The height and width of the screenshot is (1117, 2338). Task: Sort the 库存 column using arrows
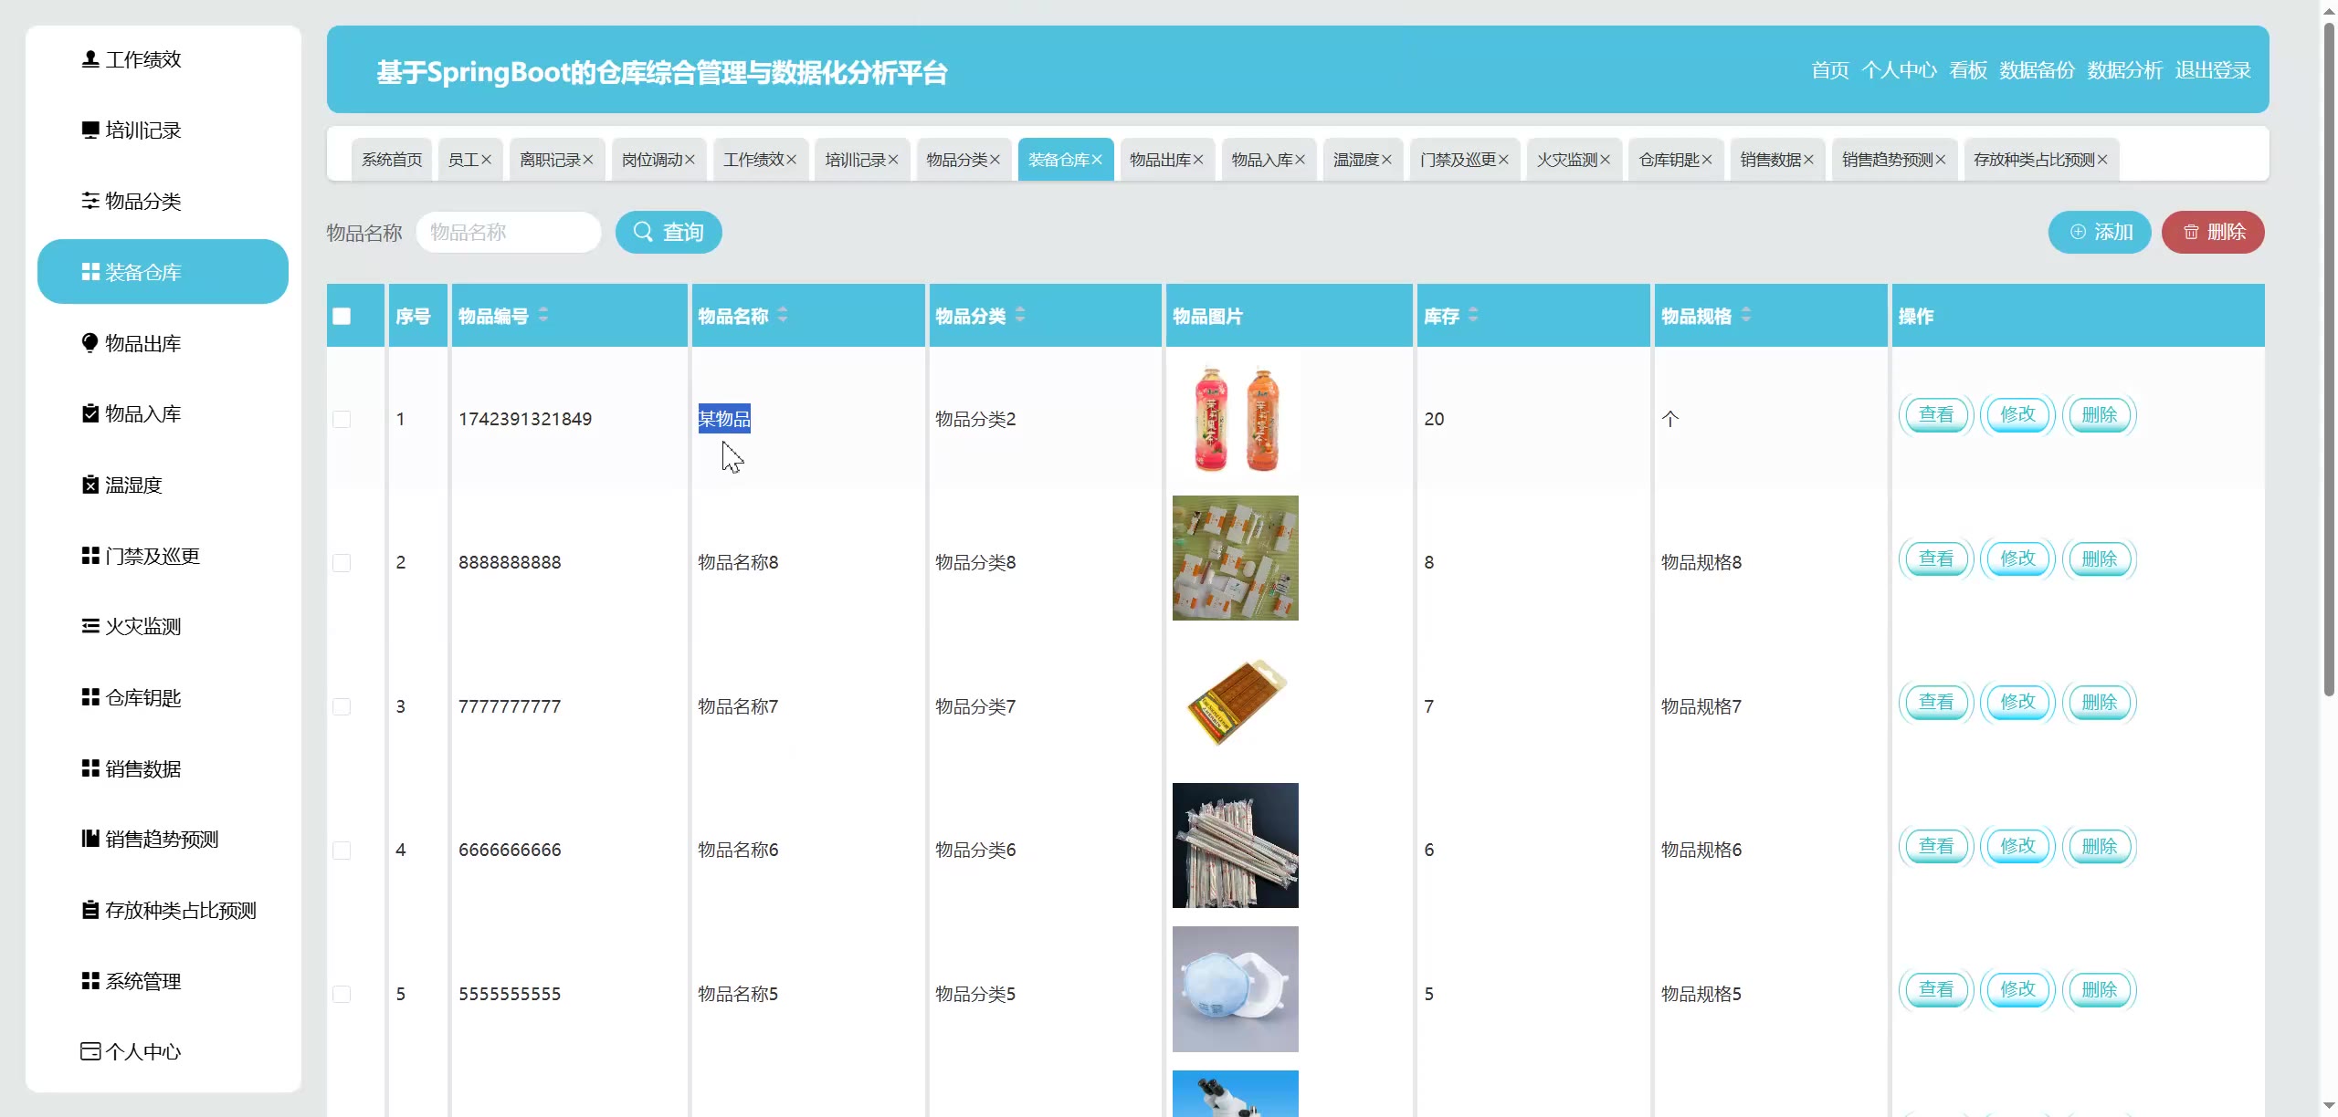tap(1473, 315)
